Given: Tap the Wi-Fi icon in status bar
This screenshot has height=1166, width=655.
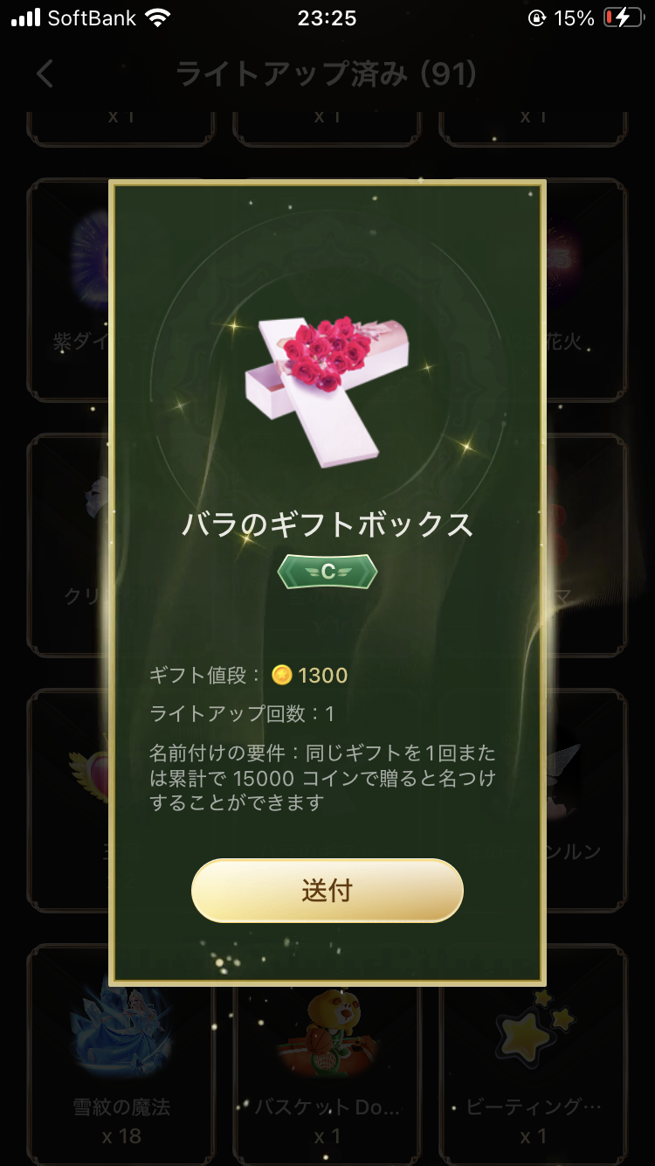Looking at the screenshot, I should (x=158, y=17).
